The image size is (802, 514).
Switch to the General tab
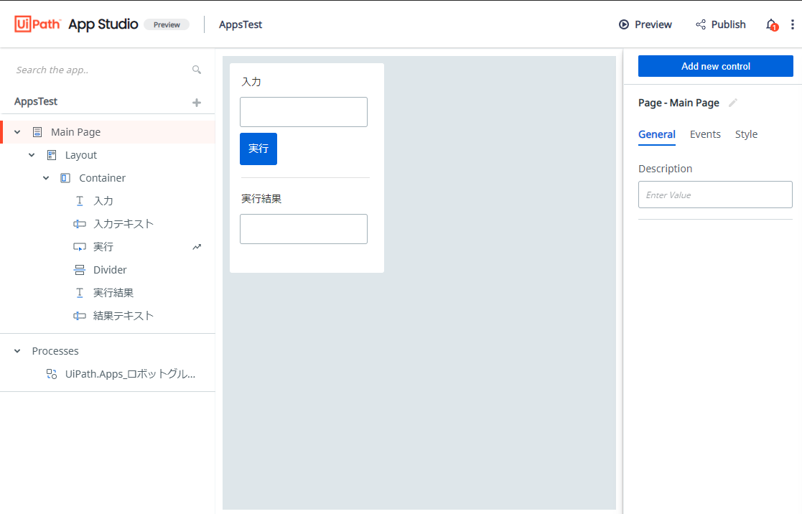[x=657, y=134]
